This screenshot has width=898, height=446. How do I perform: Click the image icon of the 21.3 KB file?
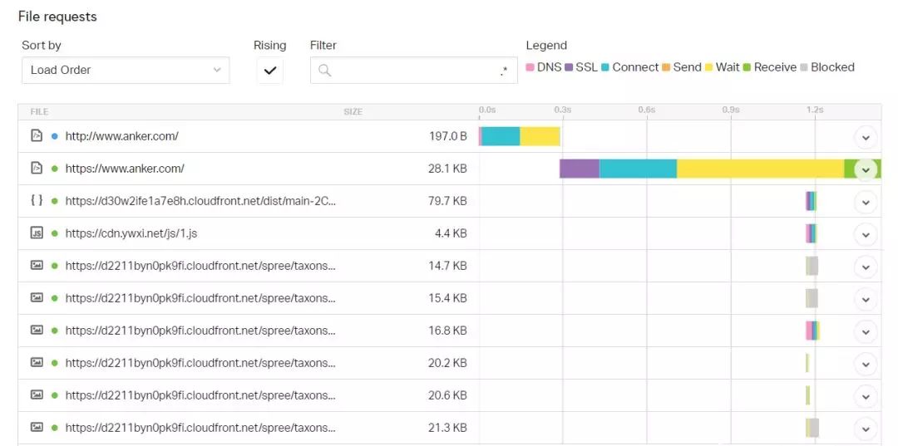[36, 428]
